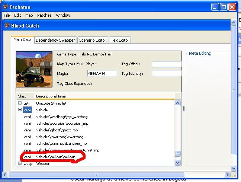Open the Edit menu
This screenshot has width=241, height=182.
[17, 15]
